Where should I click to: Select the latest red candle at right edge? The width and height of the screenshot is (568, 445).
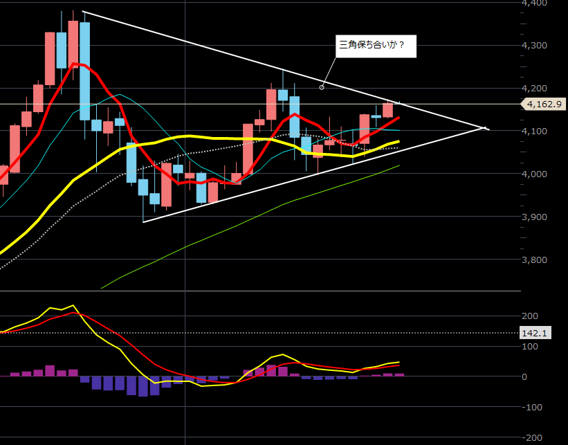[388, 109]
